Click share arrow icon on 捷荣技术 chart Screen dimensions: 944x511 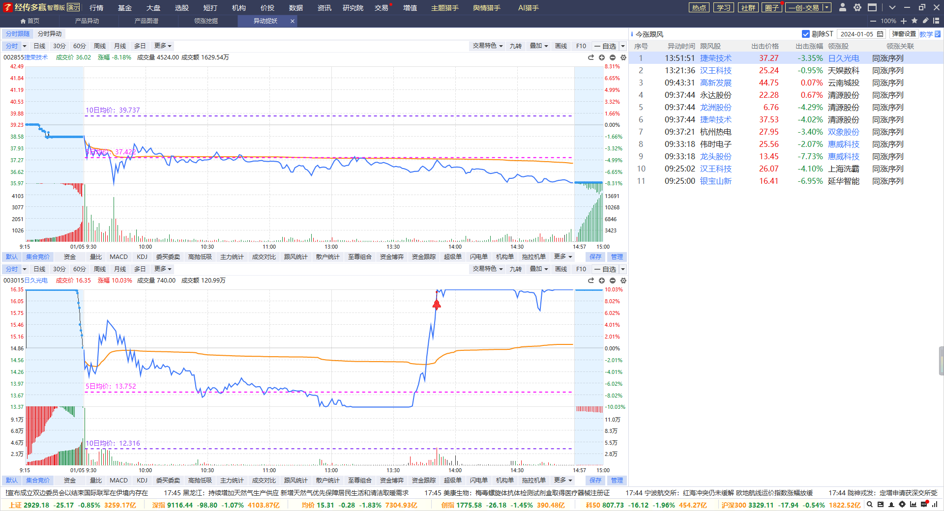(x=591, y=57)
